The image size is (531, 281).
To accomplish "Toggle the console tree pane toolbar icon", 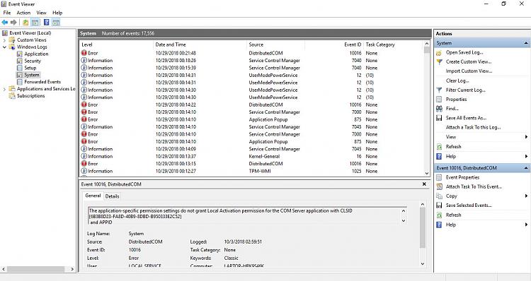I will [35, 23].
